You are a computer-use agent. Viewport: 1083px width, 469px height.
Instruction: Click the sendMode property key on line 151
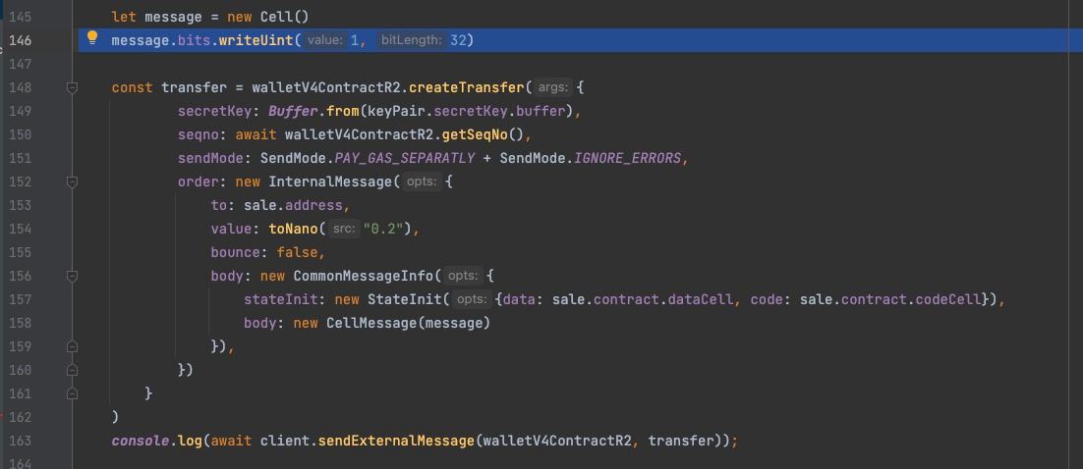(x=210, y=158)
